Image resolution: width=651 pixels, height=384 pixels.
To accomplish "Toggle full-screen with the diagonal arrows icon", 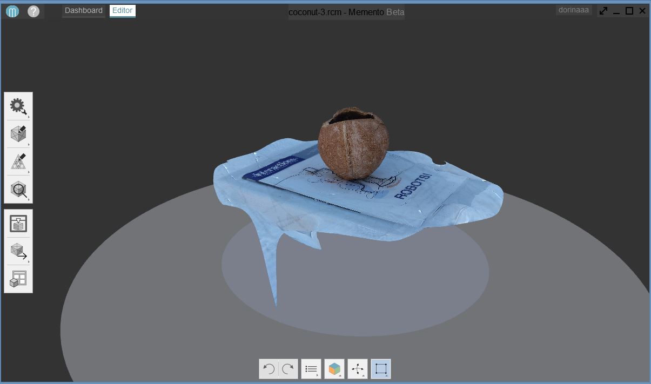I will (603, 11).
